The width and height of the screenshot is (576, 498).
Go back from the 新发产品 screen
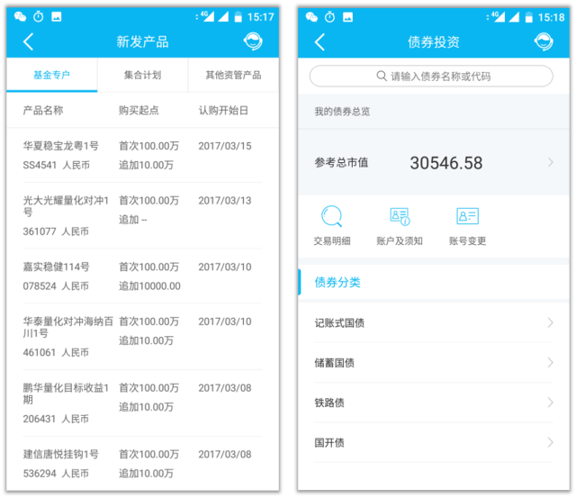[29, 41]
